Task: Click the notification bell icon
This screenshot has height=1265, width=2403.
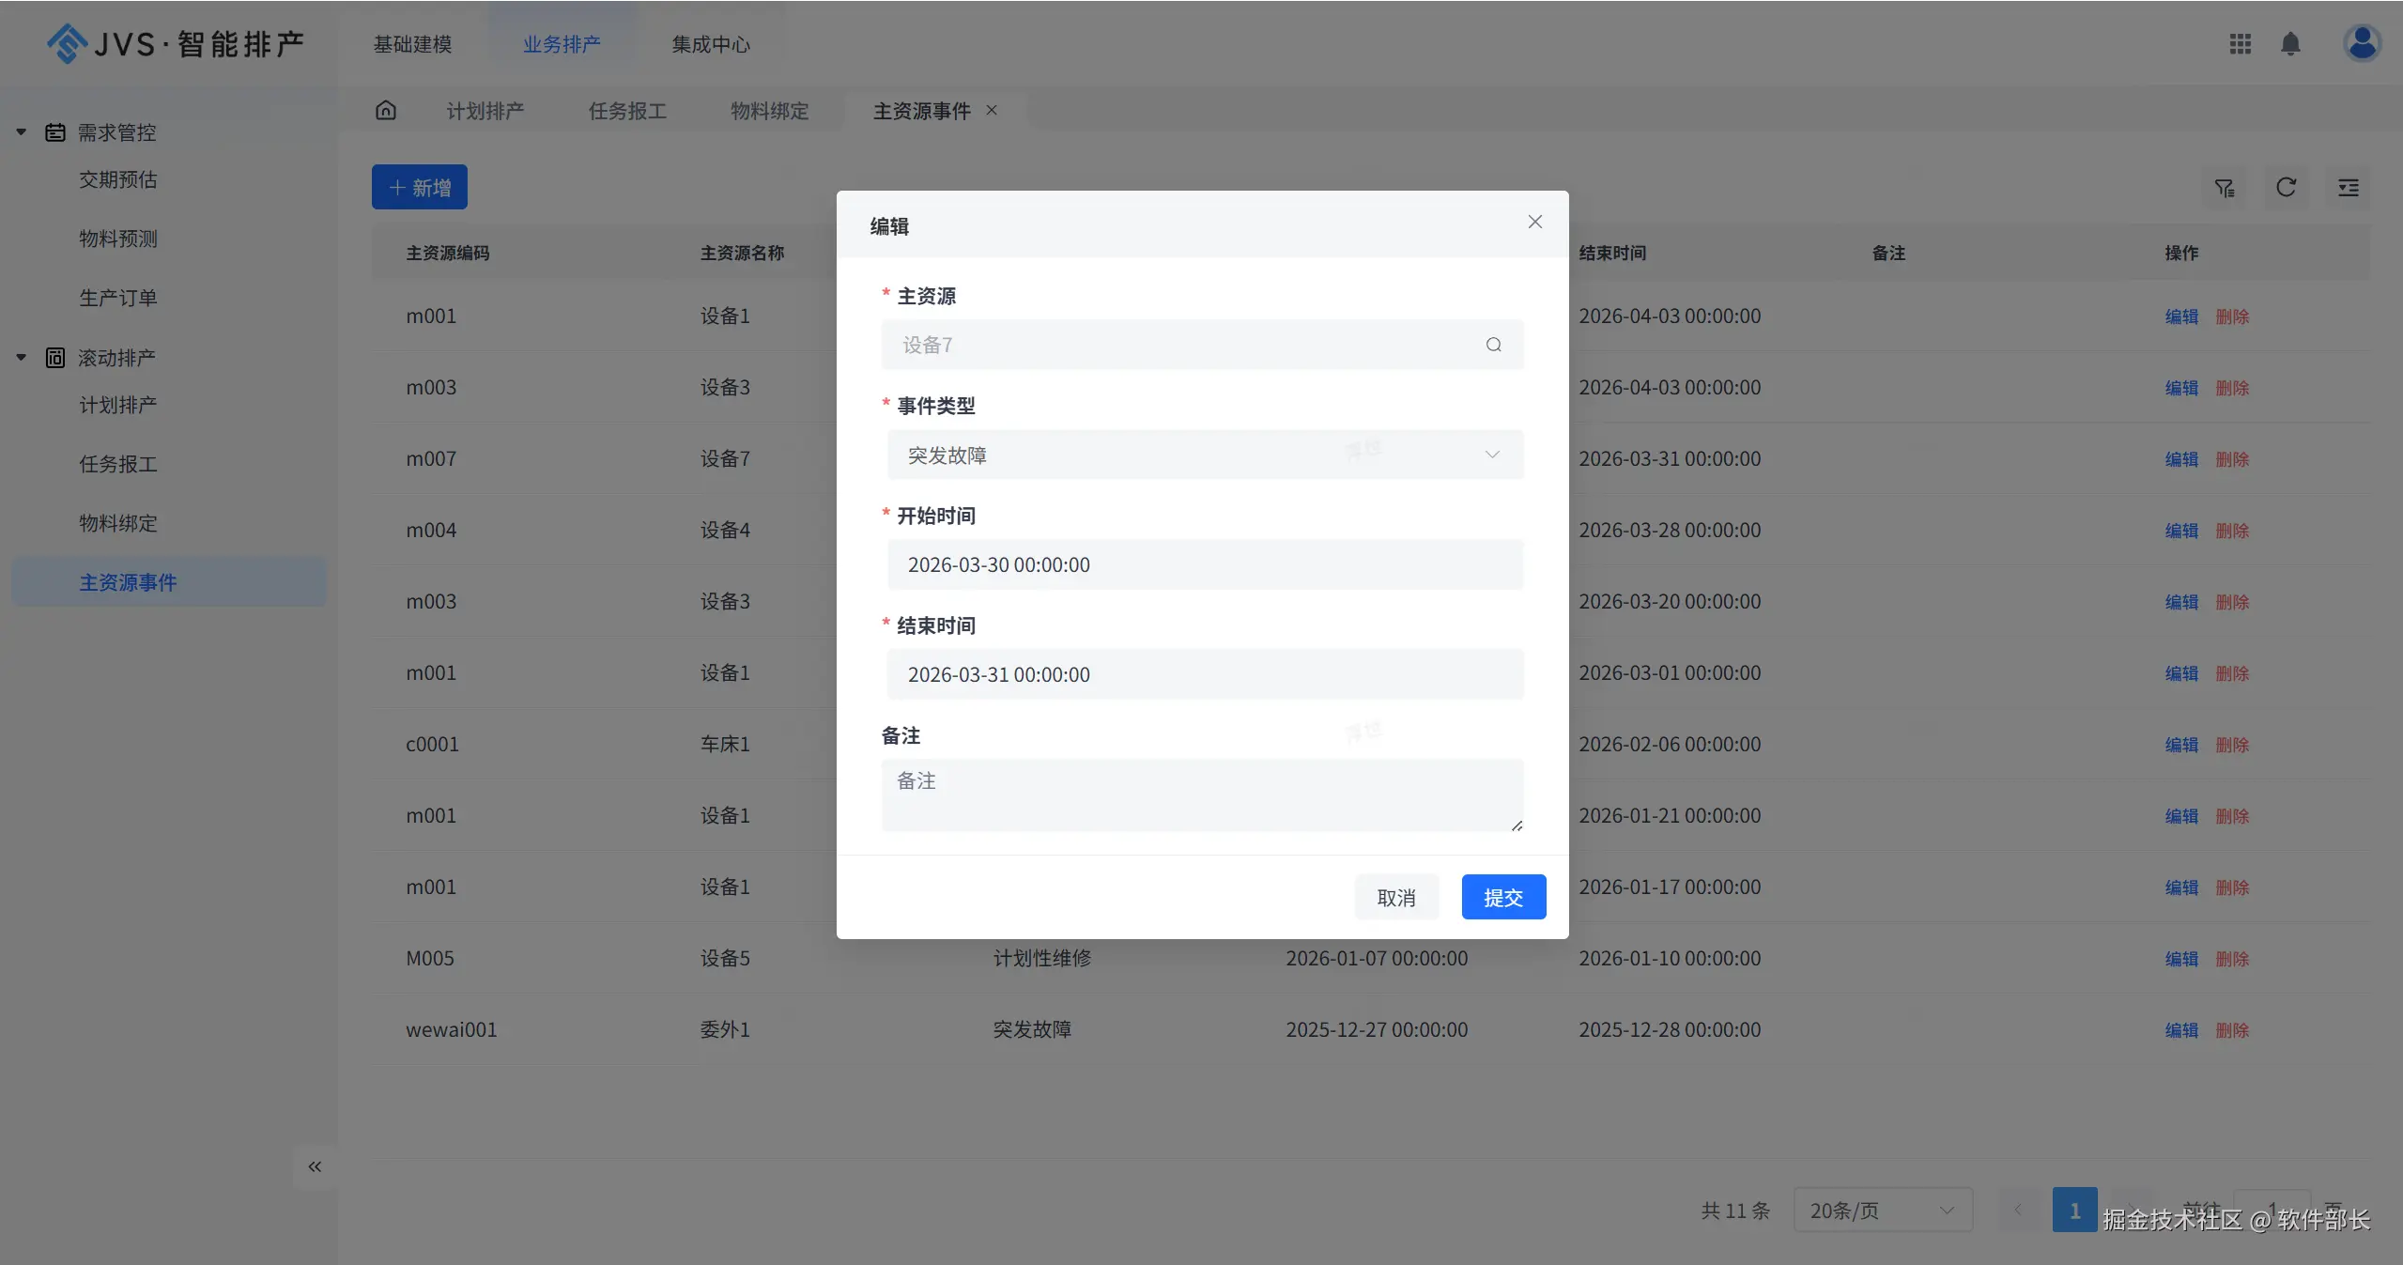Action: [x=2290, y=44]
